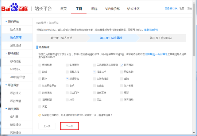Open 原创提交 in the sidebar
The image size is (197, 136).
[x=16, y=93]
